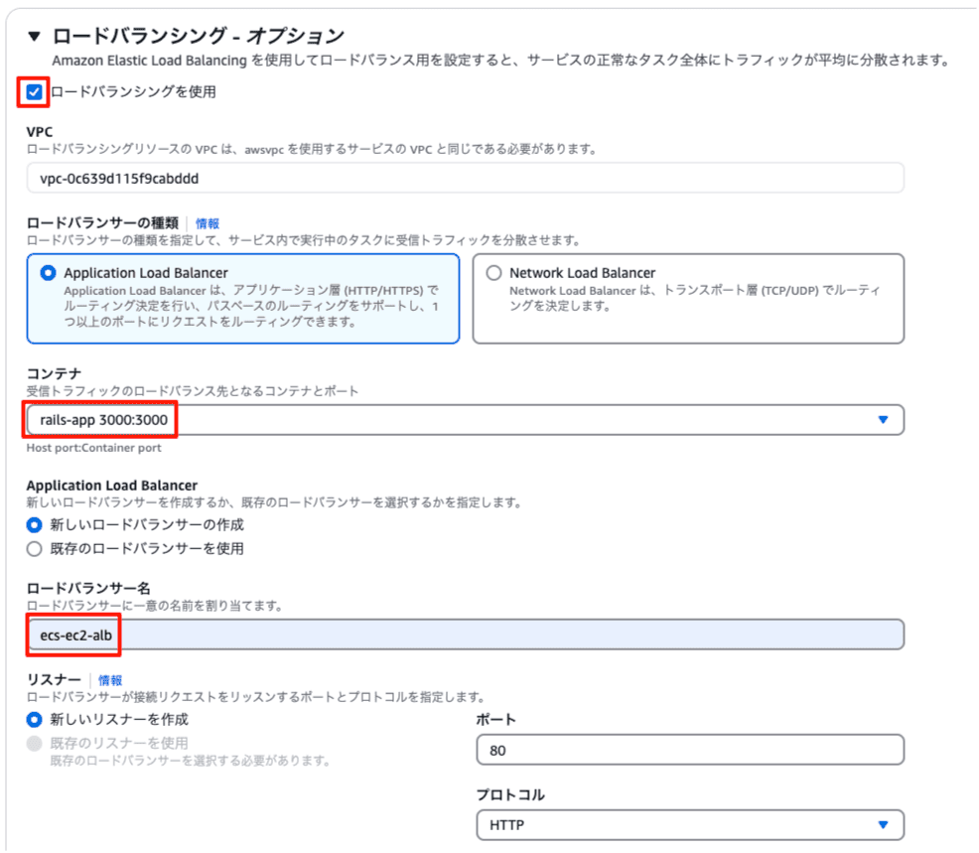Click the blue arrow in コンテナ dropdown
The width and height of the screenshot is (979, 853).
[x=883, y=420]
